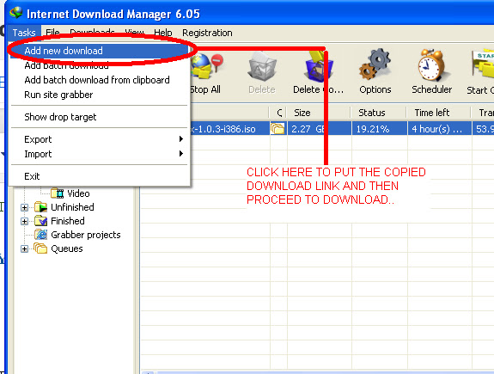
Task: Sort by the Status column header
Action: pyautogui.click(x=379, y=113)
